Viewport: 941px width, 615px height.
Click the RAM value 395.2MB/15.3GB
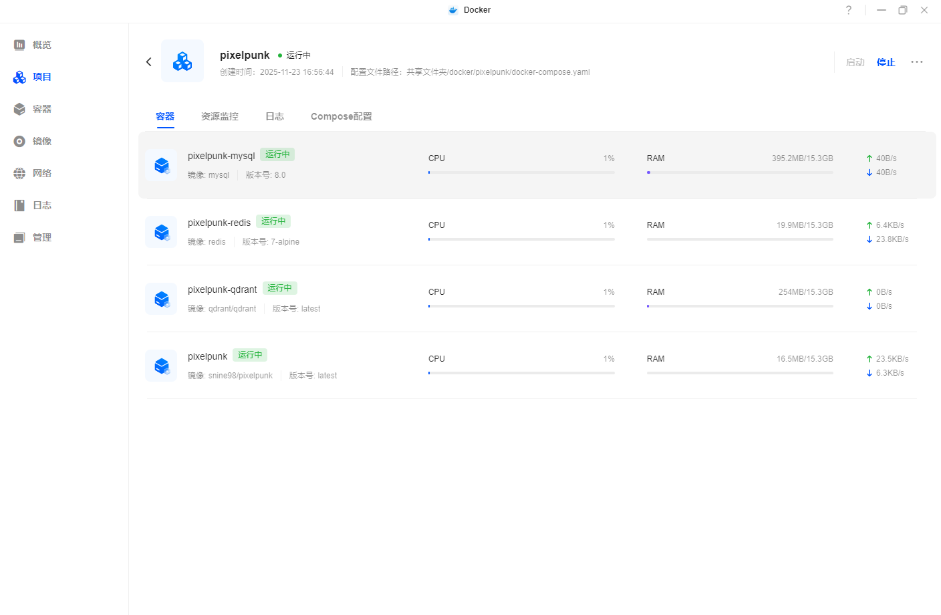[803, 158]
